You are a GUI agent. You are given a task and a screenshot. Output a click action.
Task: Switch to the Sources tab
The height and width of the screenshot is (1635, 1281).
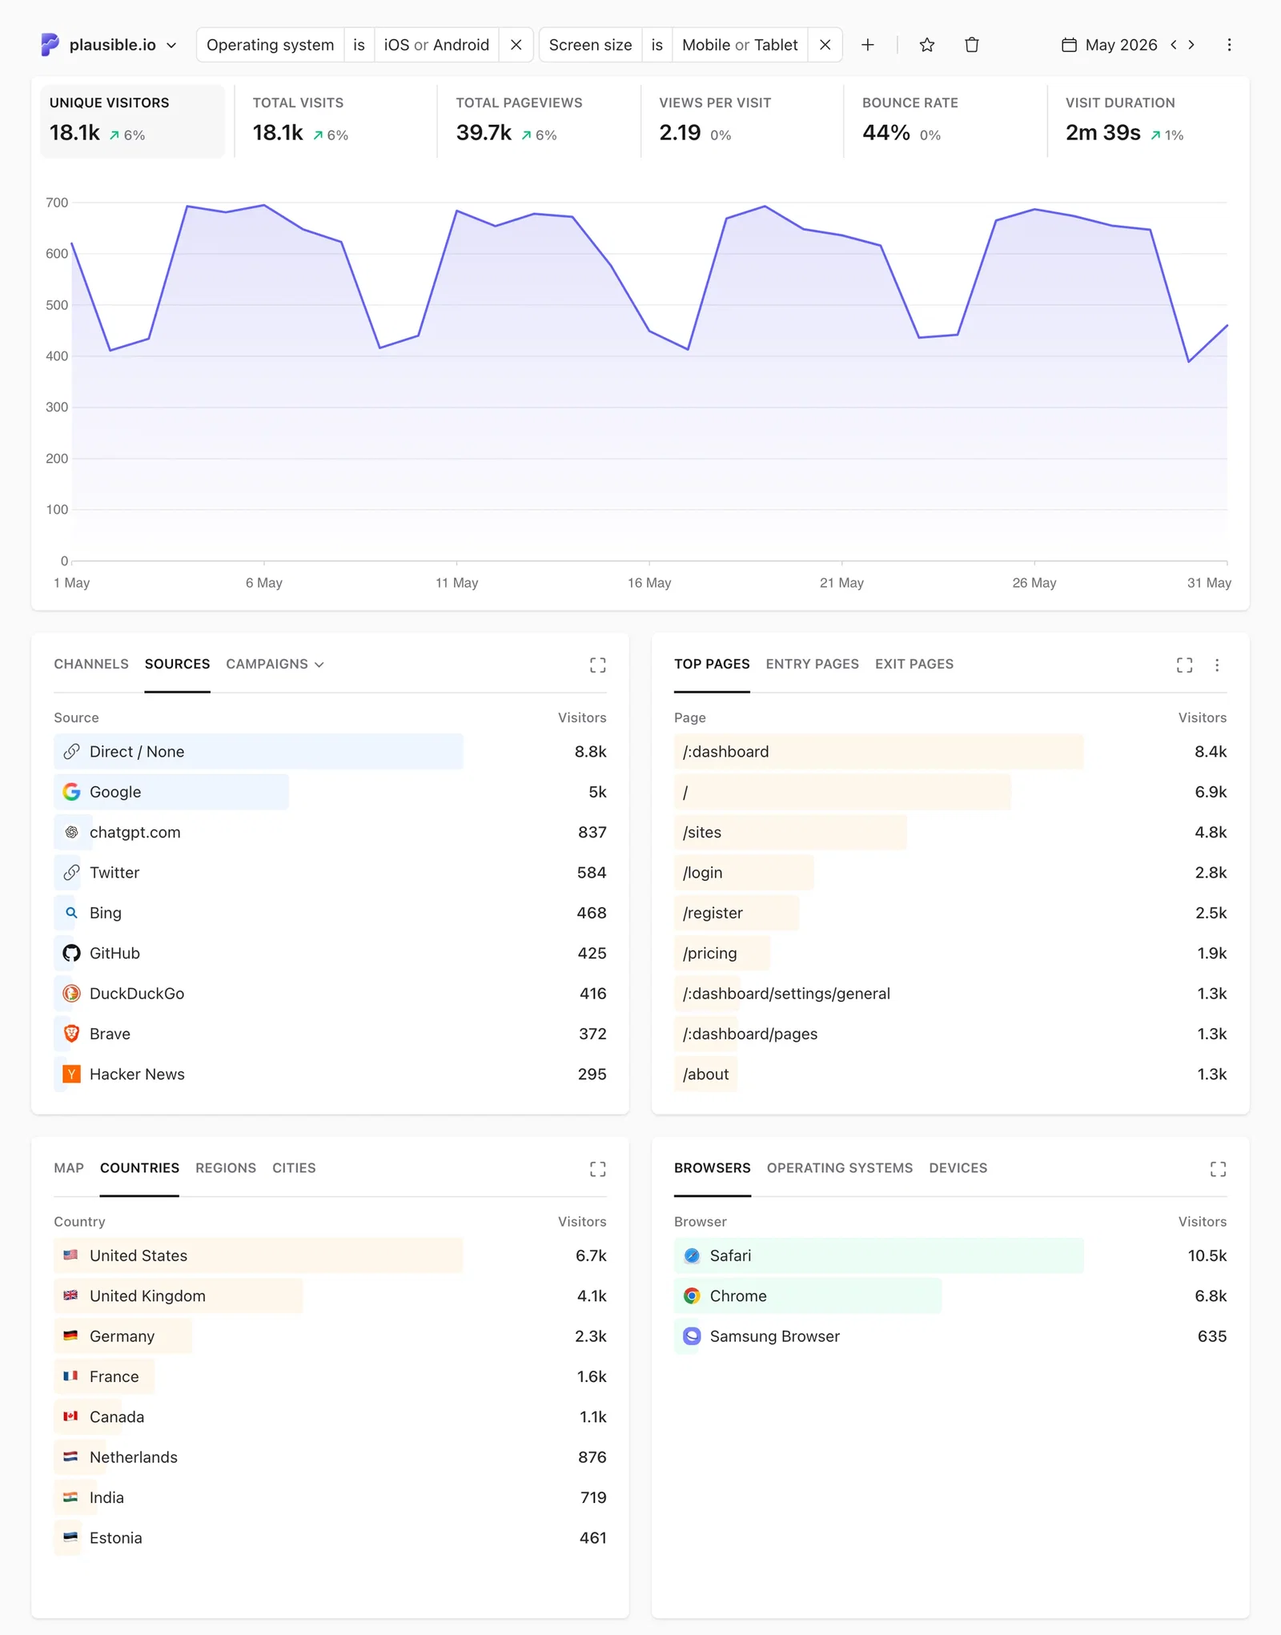coord(177,664)
